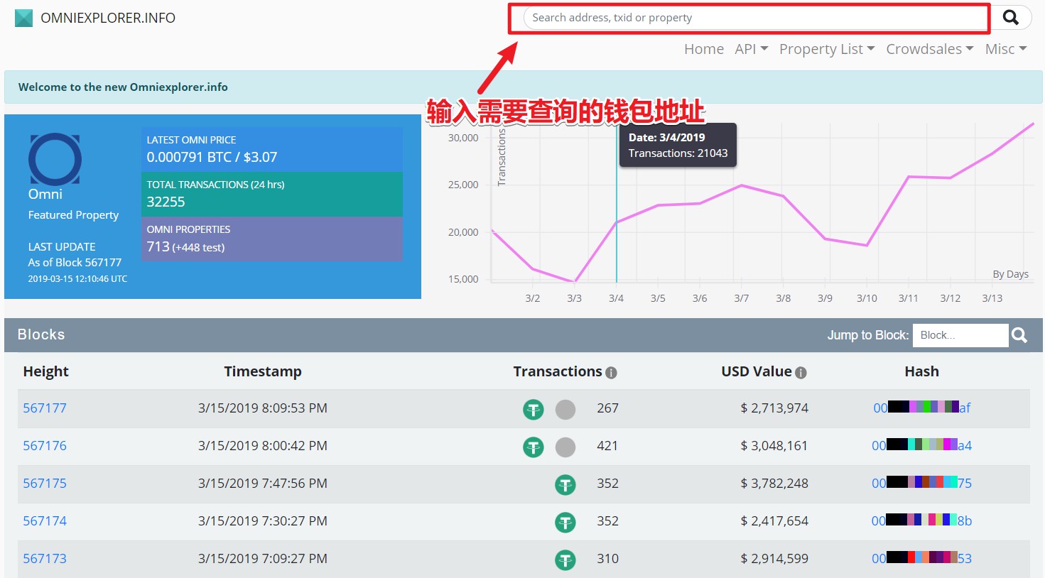Open the block hash ending in a4
This screenshot has height=578, width=1045.
(921, 445)
